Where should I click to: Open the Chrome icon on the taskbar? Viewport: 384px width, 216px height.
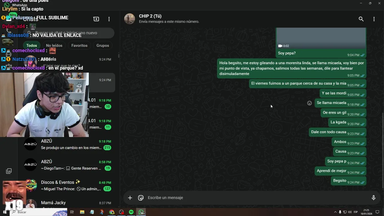pyautogui.click(x=112, y=212)
